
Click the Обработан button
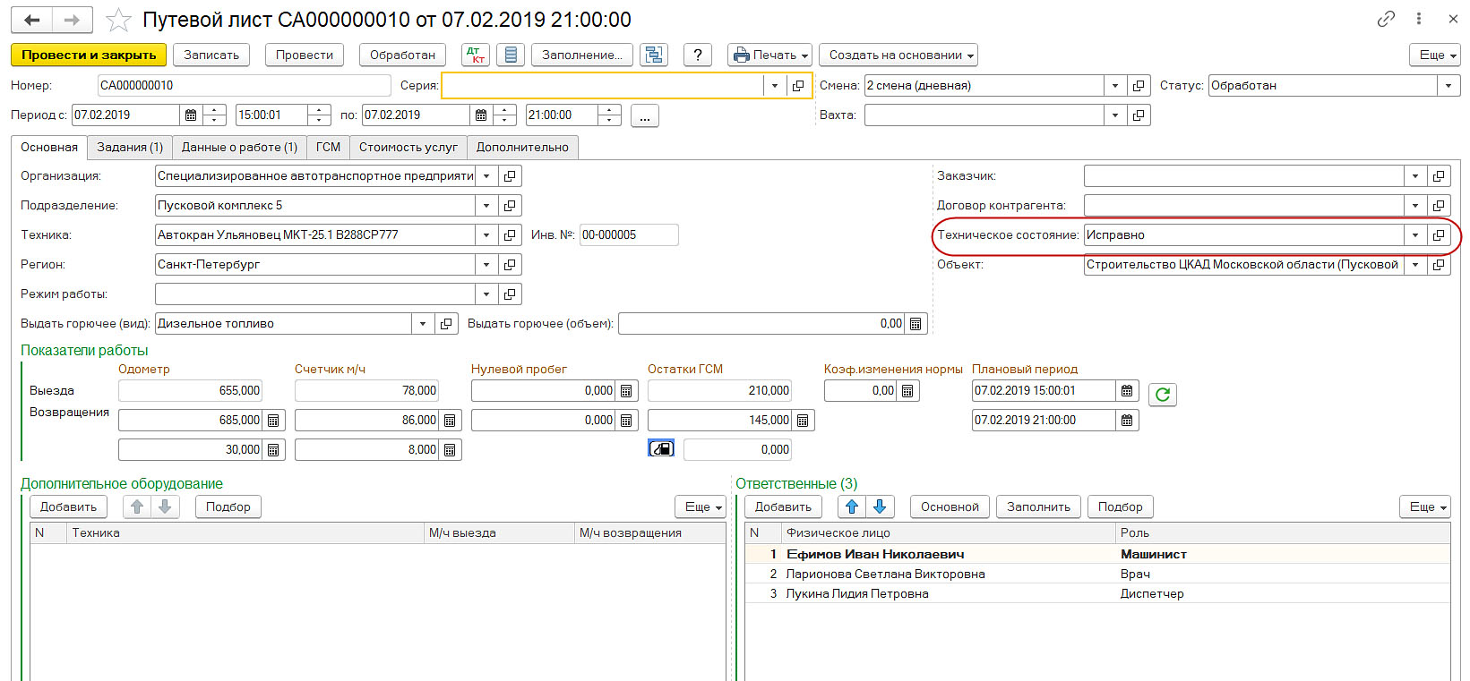pyautogui.click(x=402, y=55)
